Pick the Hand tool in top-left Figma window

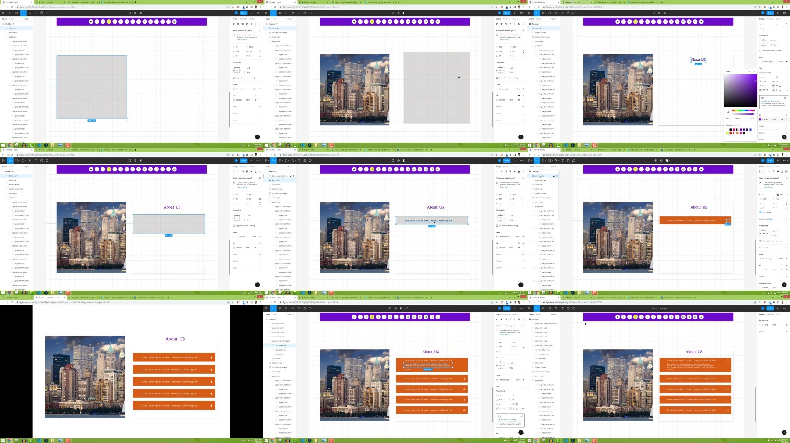click(41, 13)
